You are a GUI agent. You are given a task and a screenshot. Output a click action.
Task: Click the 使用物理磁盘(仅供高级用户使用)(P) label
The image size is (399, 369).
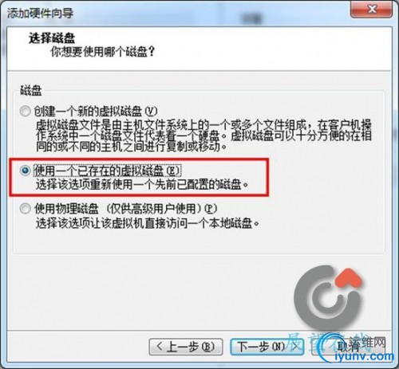click(x=125, y=209)
